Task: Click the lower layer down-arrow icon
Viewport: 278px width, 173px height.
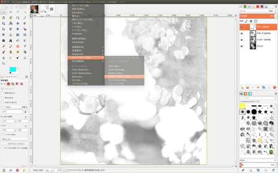Action: tap(258, 87)
